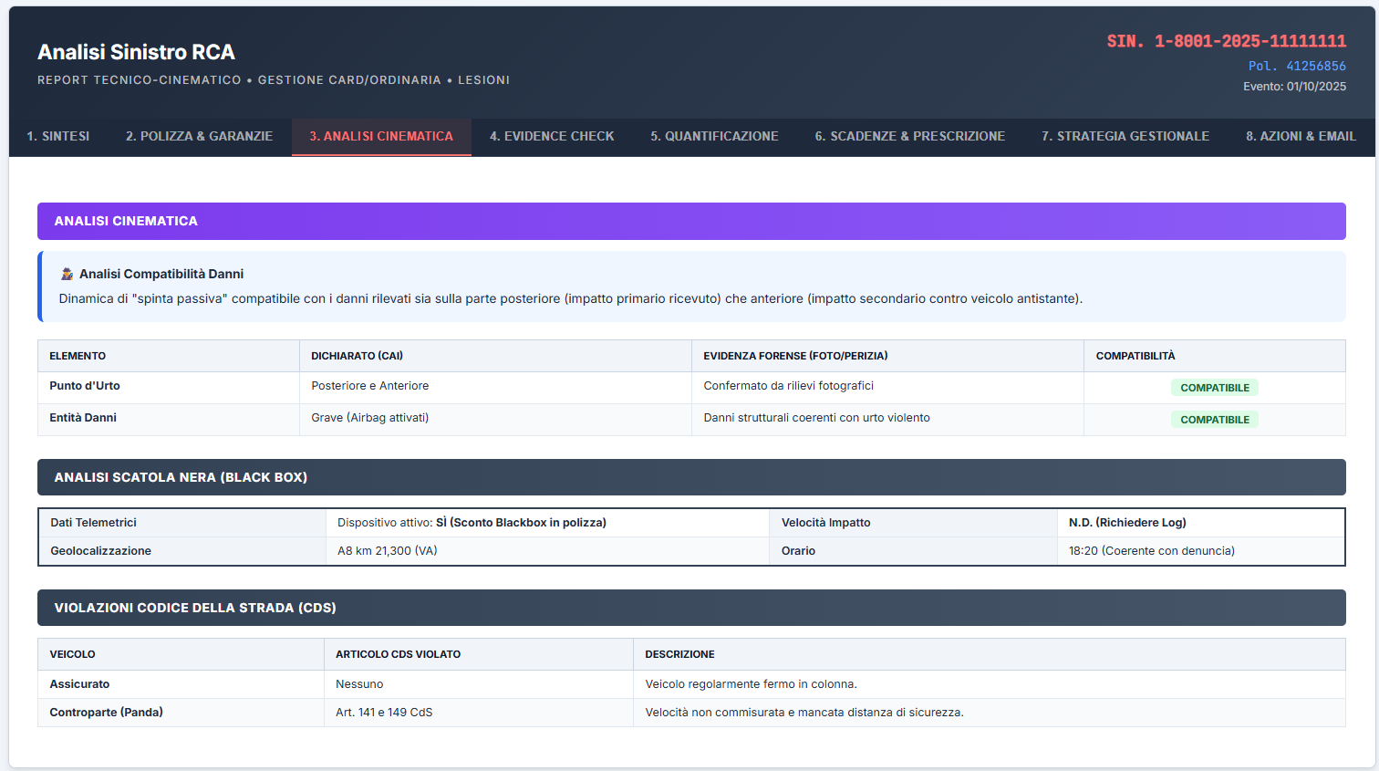
Task: Open the 7. STRATEGIA GESTIONALE tab
Action: (1125, 136)
